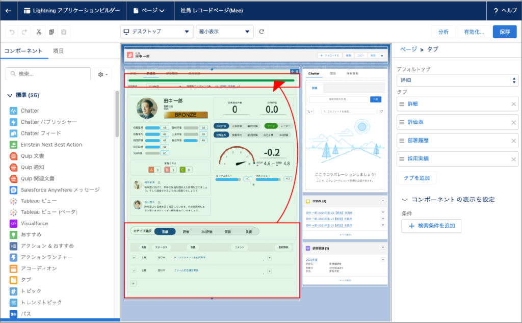
Task: Click the トピック component icon
Action: point(13,291)
